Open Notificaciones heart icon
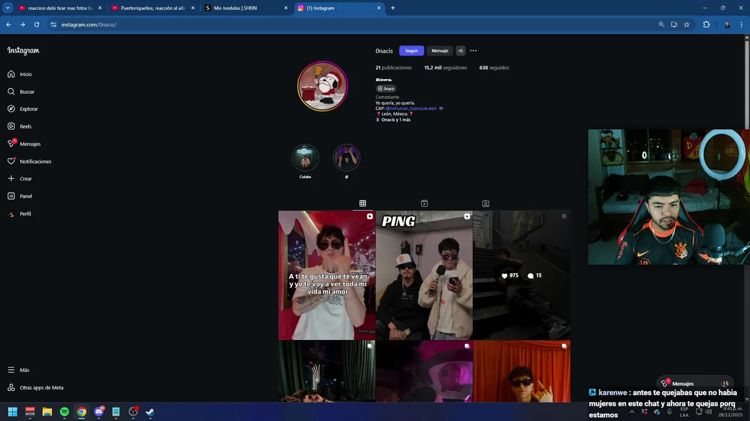This screenshot has height=421, width=750. pos(11,161)
